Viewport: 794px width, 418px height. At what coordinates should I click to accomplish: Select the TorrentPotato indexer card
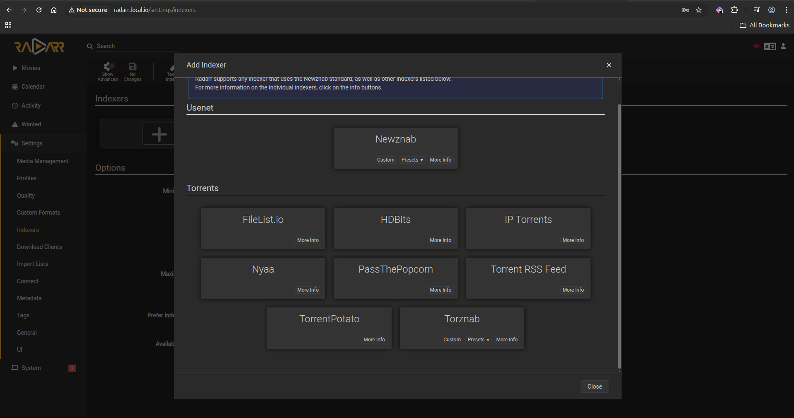(329, 328)
